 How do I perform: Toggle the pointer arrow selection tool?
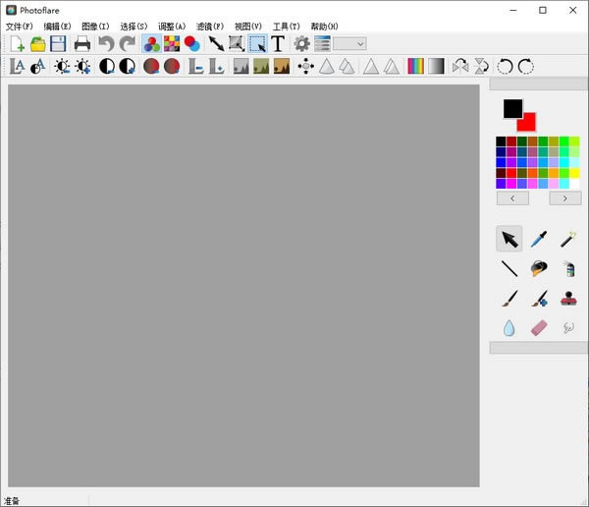coord(509,239)
